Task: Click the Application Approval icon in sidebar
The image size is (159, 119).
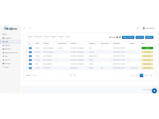Action: click(x=3, y=53)
